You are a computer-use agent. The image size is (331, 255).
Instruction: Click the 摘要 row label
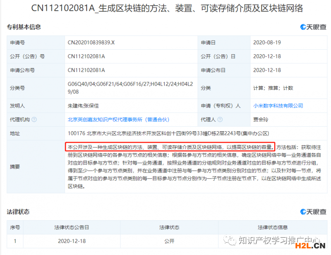tap(15, 167)
